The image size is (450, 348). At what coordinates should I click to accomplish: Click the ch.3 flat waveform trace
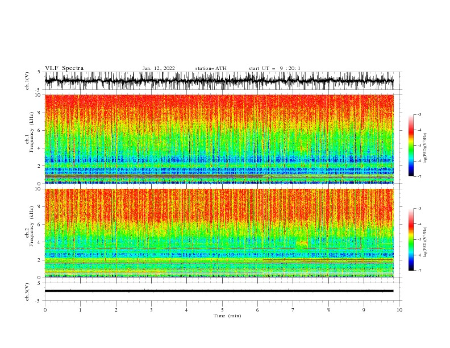click(x=219, y=291)
